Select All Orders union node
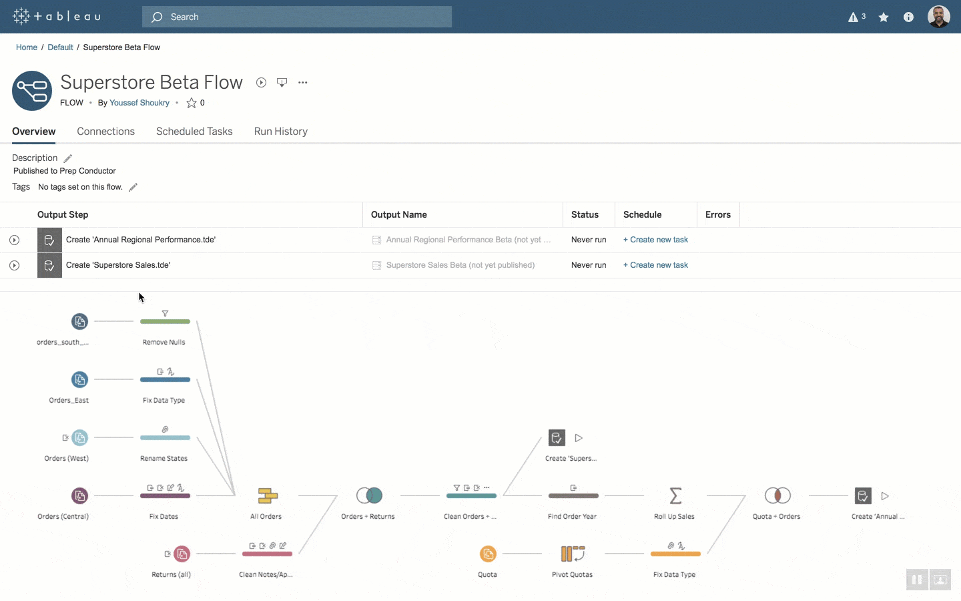 click(x=267, y=495)
